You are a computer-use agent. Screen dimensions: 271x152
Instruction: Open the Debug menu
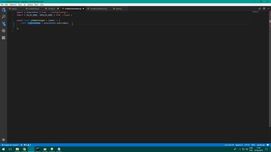[30, 5]
